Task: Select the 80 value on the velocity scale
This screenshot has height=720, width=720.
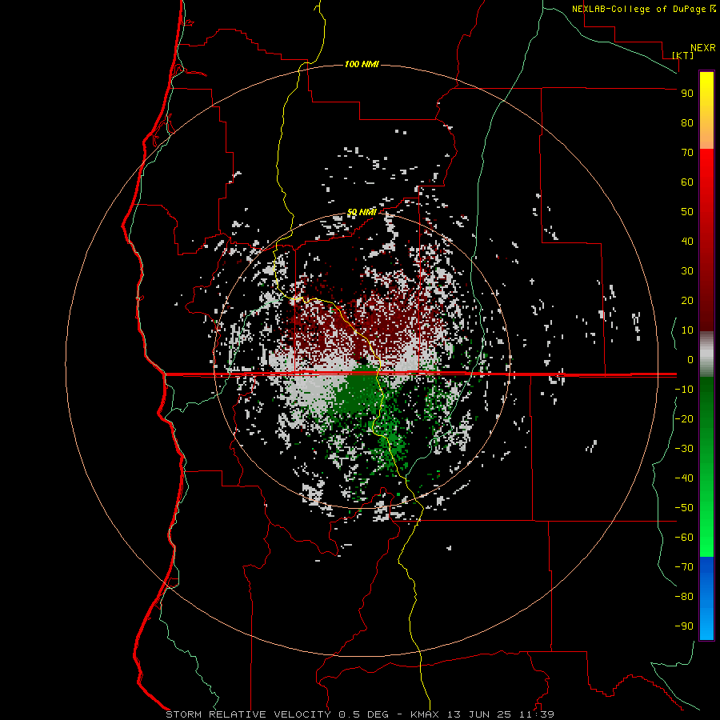Action: [687, 122]
